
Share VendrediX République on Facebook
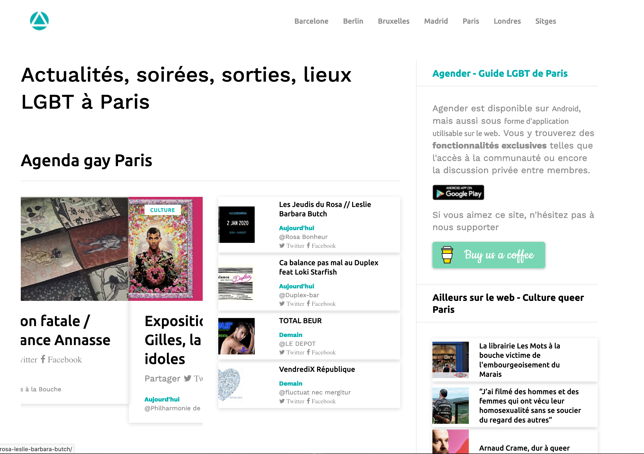(x=321, y=401)
